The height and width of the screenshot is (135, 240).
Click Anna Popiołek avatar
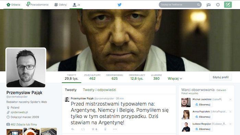pos(186,115)
